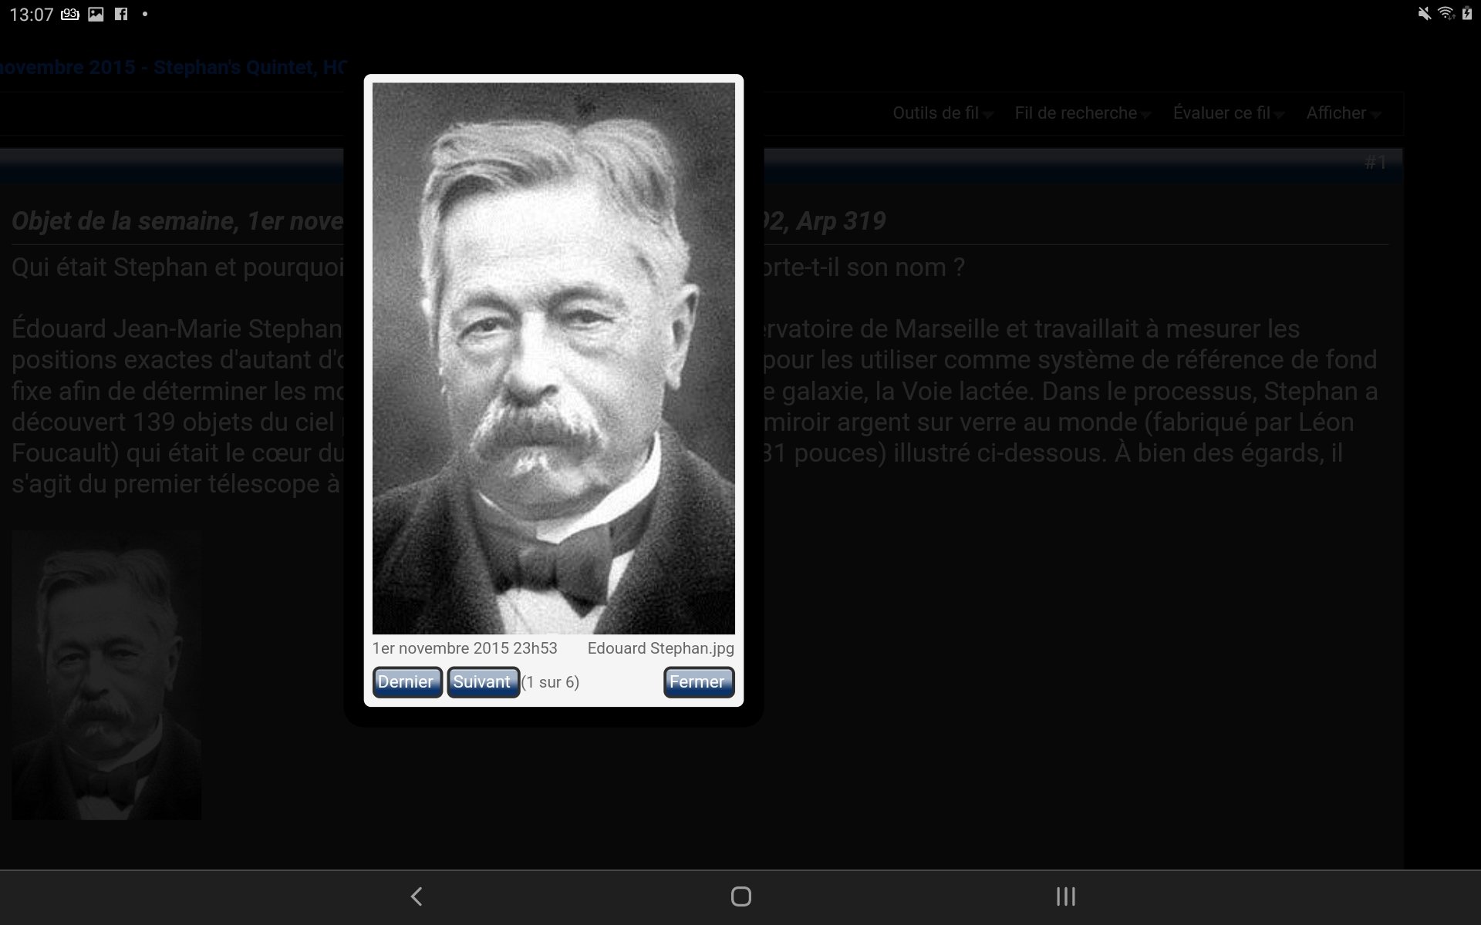The width and height of the screenshot is (1481, 925).
Task: Expand the Afficher dropdown
Action: coord(1344,113)
